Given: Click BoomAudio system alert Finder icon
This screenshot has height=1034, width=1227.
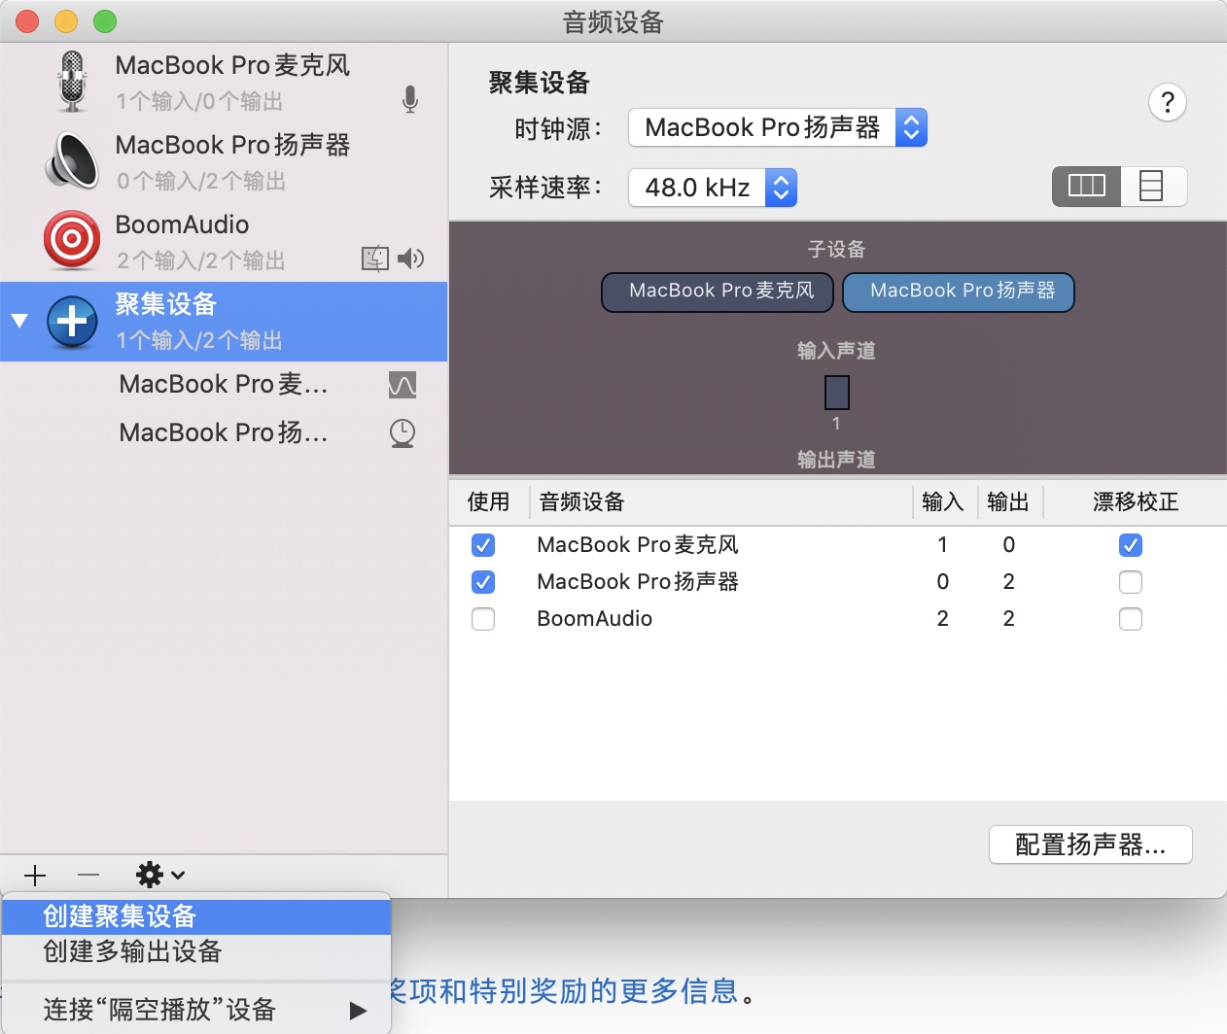Looking at the screenshot, I should (375, 258).
